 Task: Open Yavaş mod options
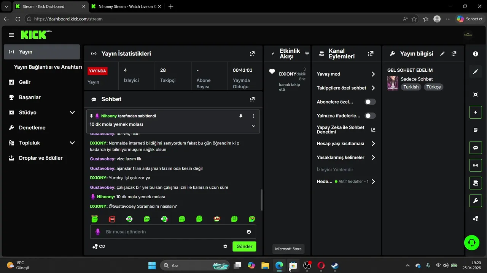click(x=346, y=74)
